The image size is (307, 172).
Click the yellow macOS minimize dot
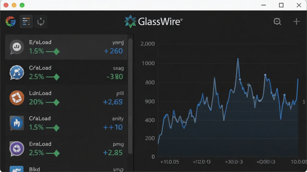[x=14, y=5]
